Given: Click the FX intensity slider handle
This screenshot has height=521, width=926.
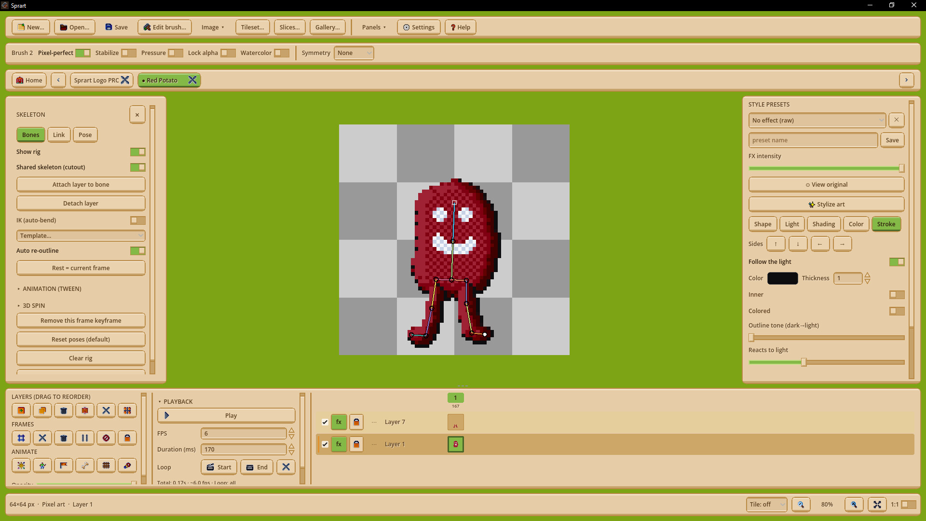Looking at the screenshot, I should (901, 168).
